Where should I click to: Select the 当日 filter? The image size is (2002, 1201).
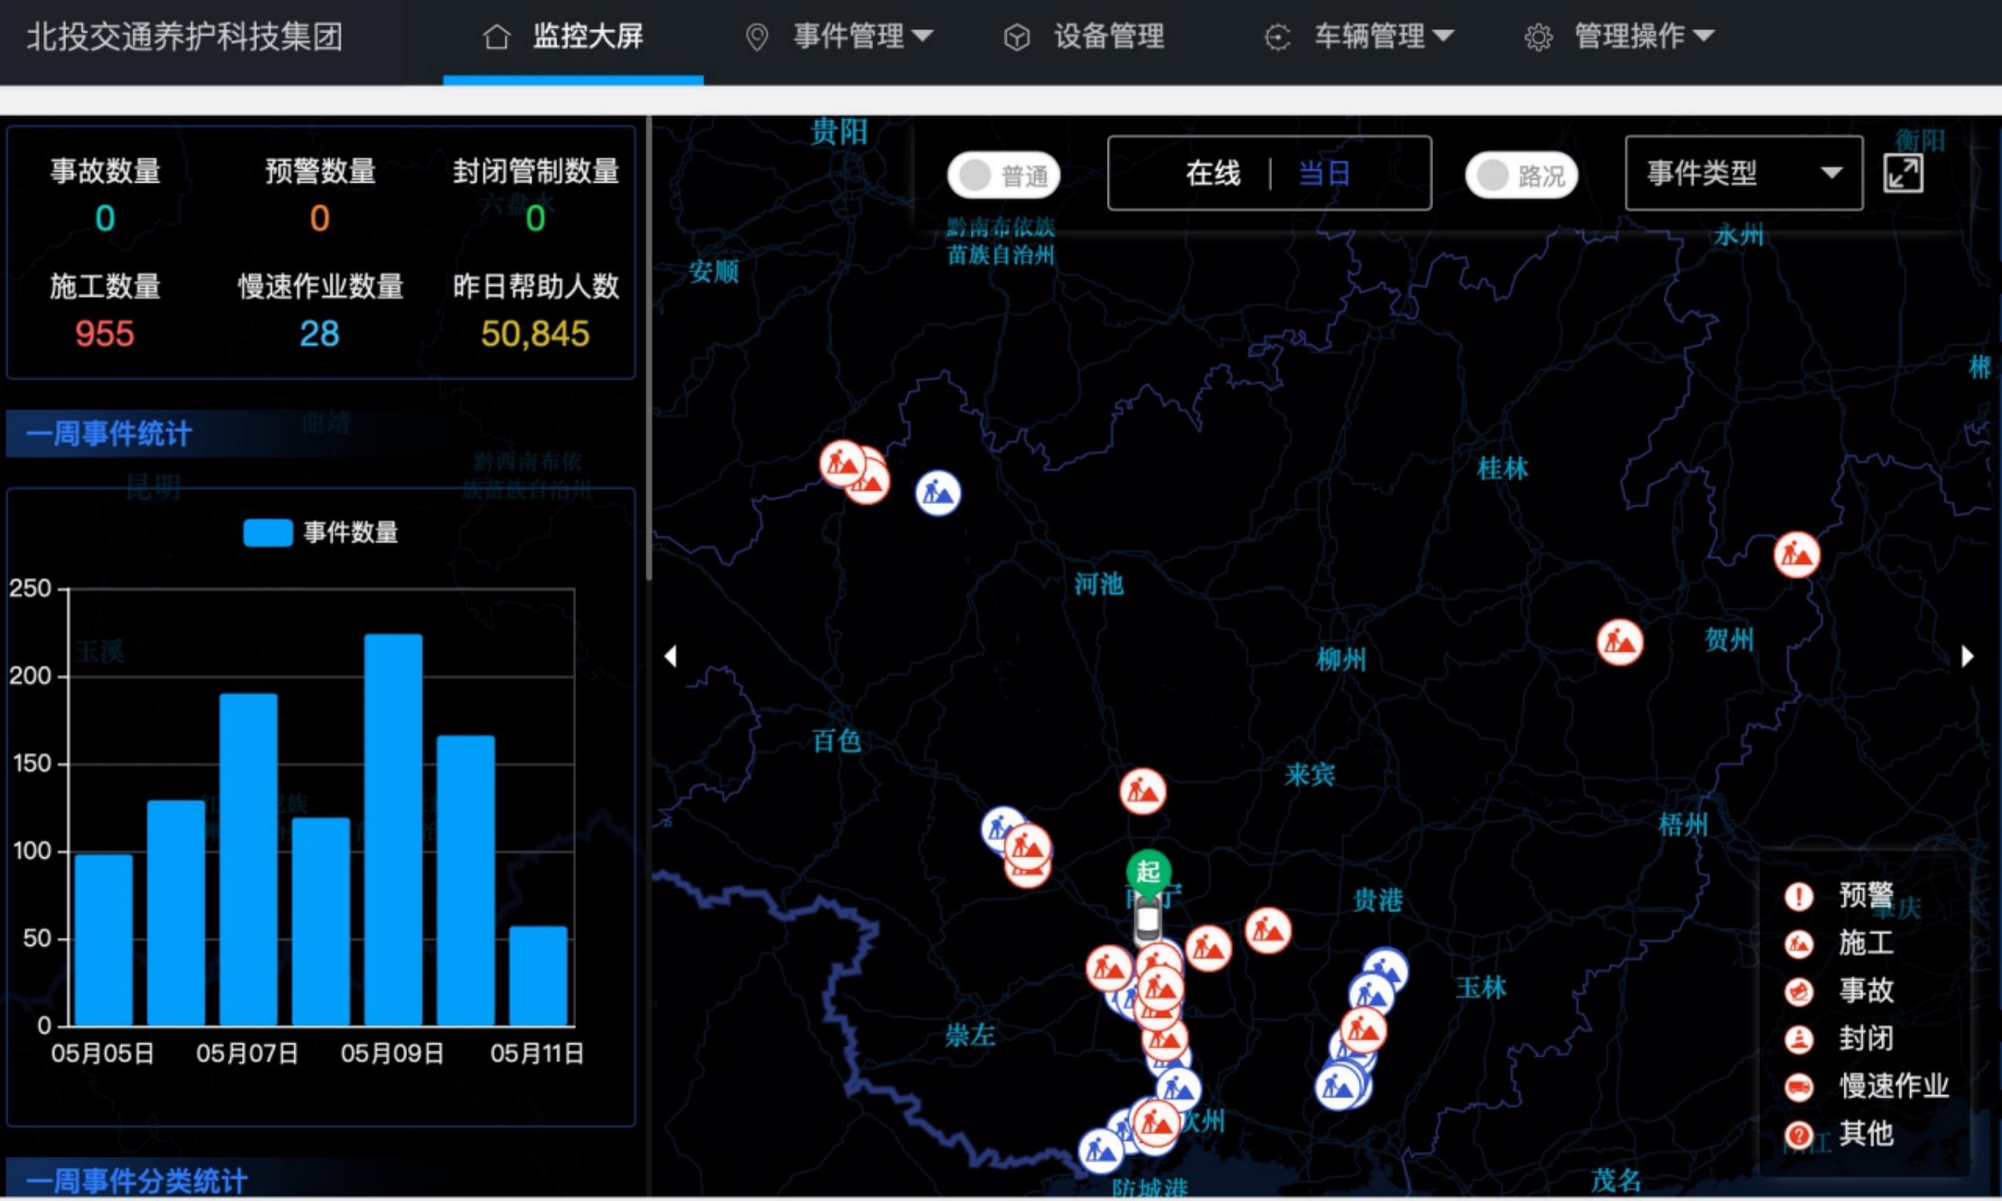[1324, 173]
